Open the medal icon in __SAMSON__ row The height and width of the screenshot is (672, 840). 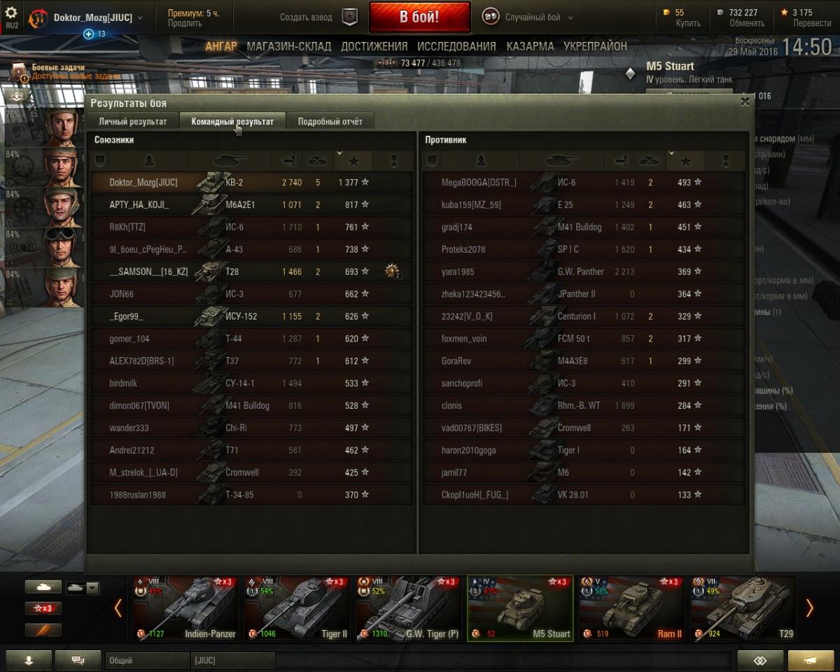[x=392, y=272]
